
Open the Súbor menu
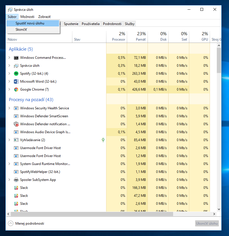(x=12, y=17)
